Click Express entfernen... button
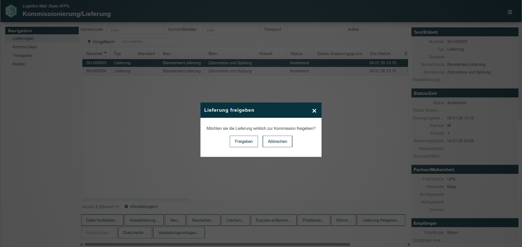Screen dimensions: 522x247 [273, 220]
